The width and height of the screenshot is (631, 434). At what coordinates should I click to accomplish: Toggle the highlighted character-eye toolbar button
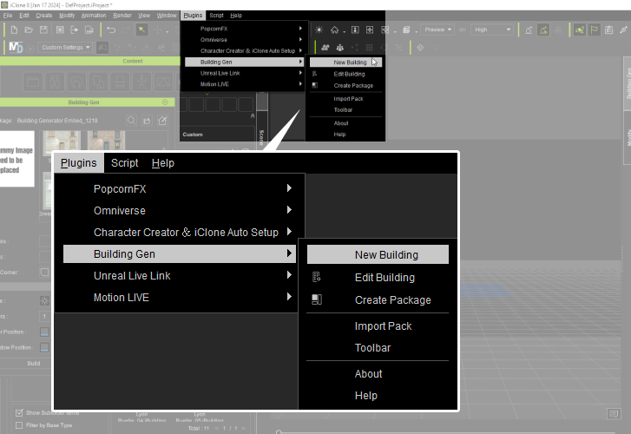(543, 30)
